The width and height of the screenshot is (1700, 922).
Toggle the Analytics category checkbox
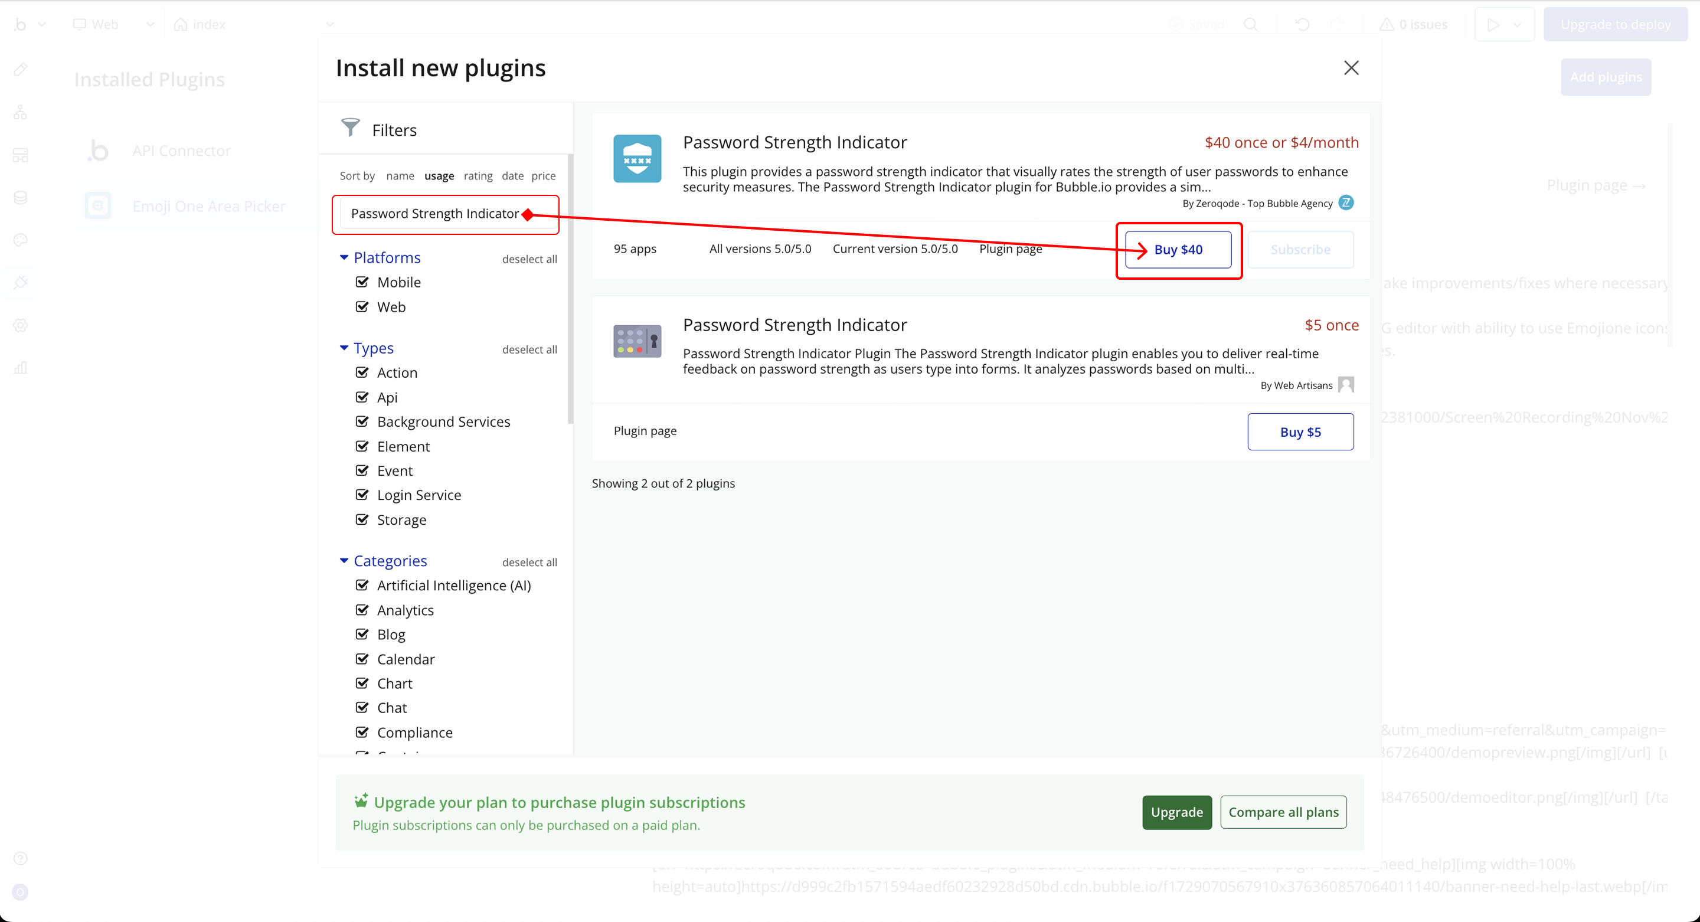(x=362, y=609)
